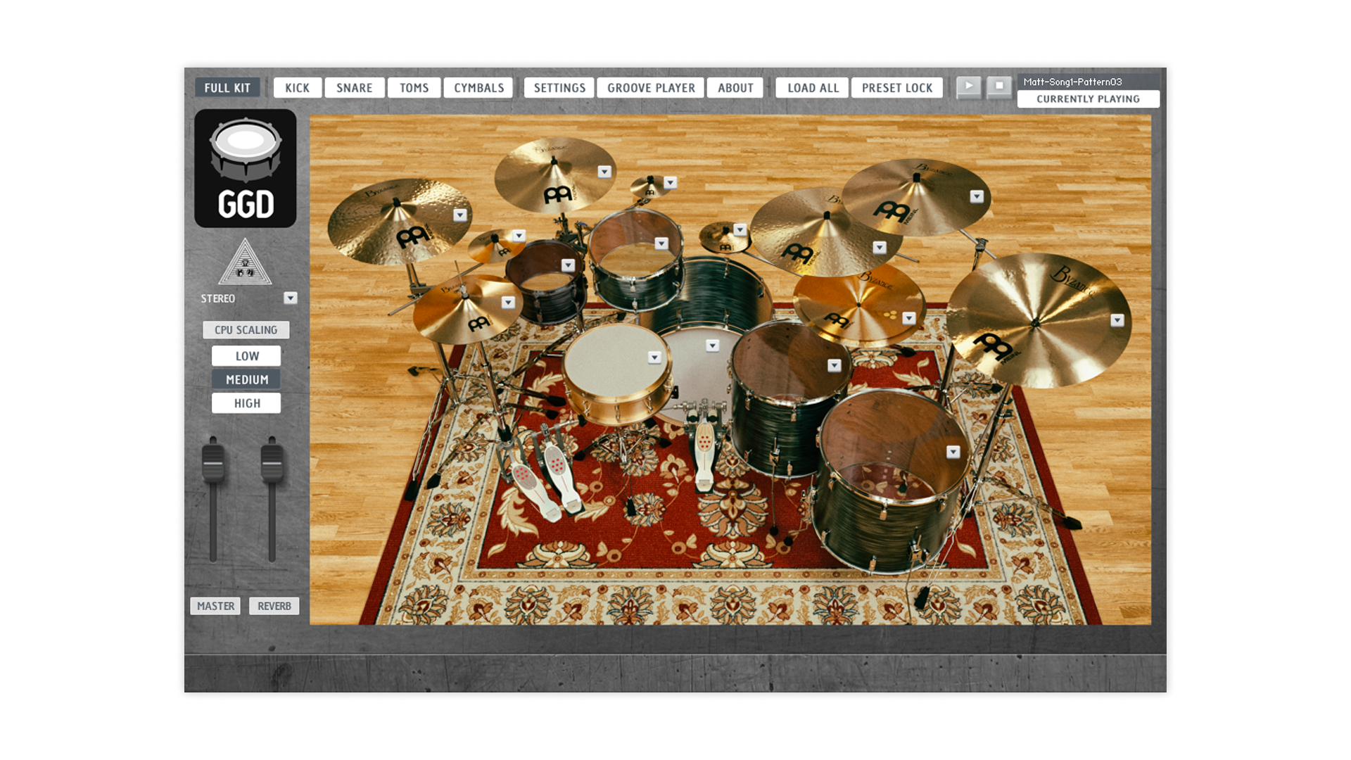The width and height of the screenshot is (1351, 760).
Task: Set CPU scaling to Medium
Action: 246,380
